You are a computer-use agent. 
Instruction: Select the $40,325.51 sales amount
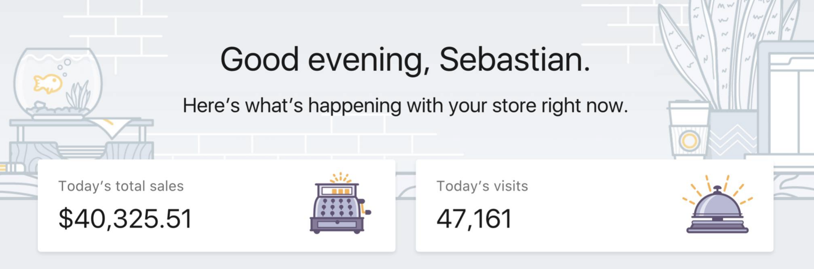[125, 219]
